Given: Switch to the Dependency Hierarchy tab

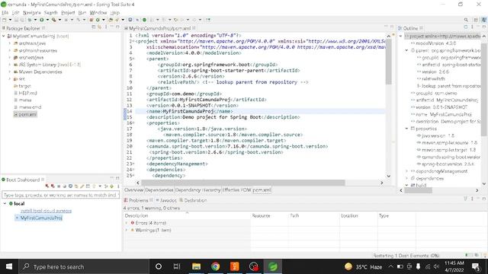Looking at the screenshot, I should (197, 190).
